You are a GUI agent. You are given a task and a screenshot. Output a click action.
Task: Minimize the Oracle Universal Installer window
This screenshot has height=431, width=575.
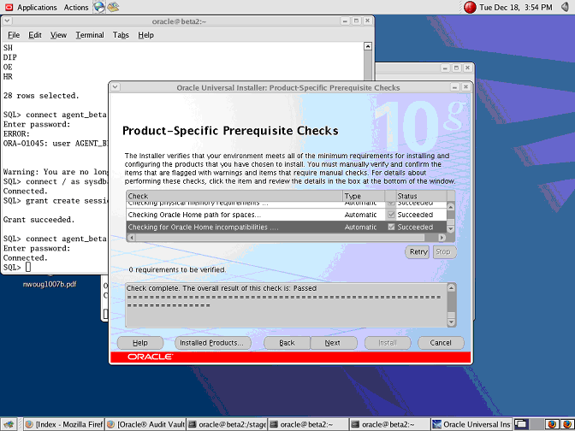[x=454, y=87]
